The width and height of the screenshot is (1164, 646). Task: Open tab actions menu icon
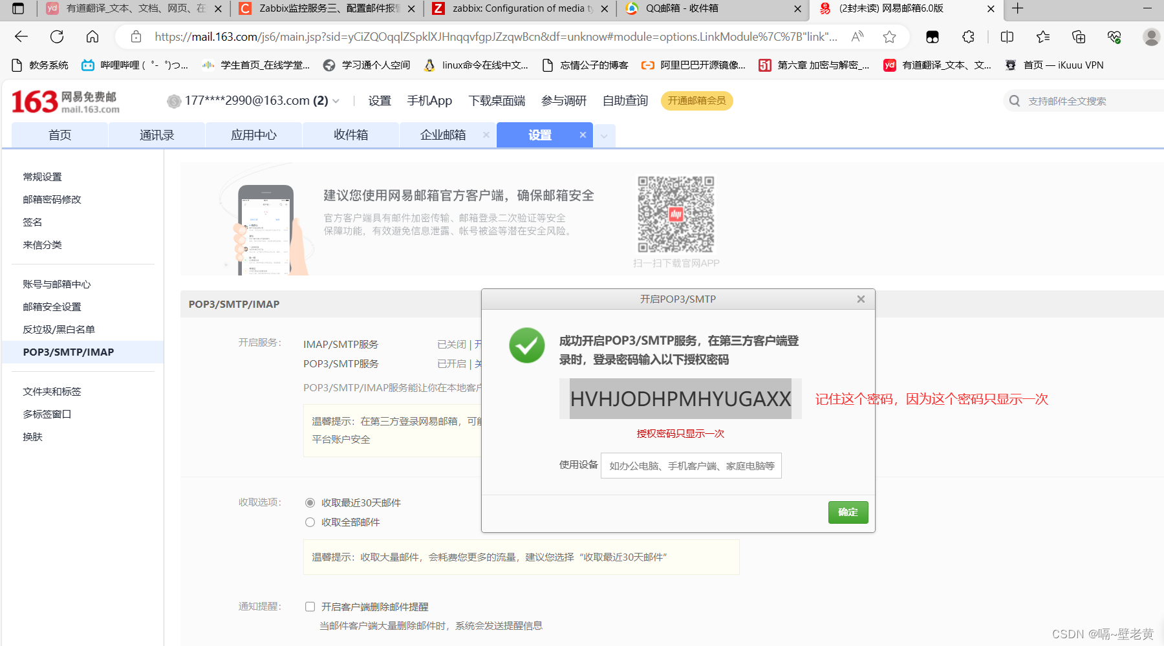pos(18,8)
